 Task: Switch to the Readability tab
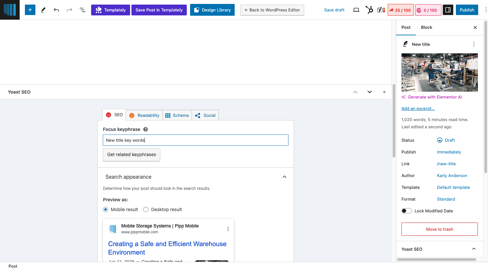click(144, 115)
